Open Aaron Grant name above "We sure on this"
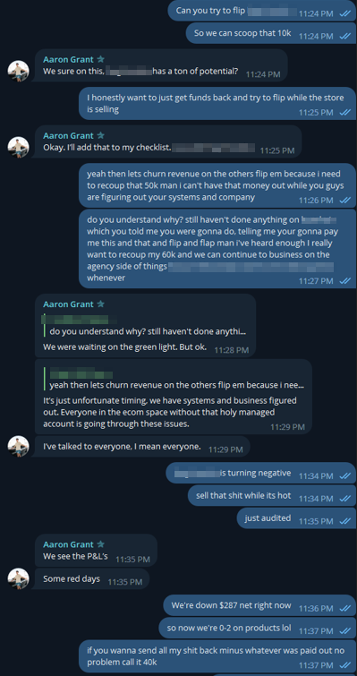 pyautogui.click(x=68, y=59)
